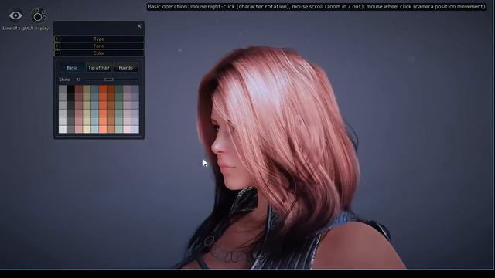
Task: Pick the bottom white swatch in gray column
Action: (63, 129)
